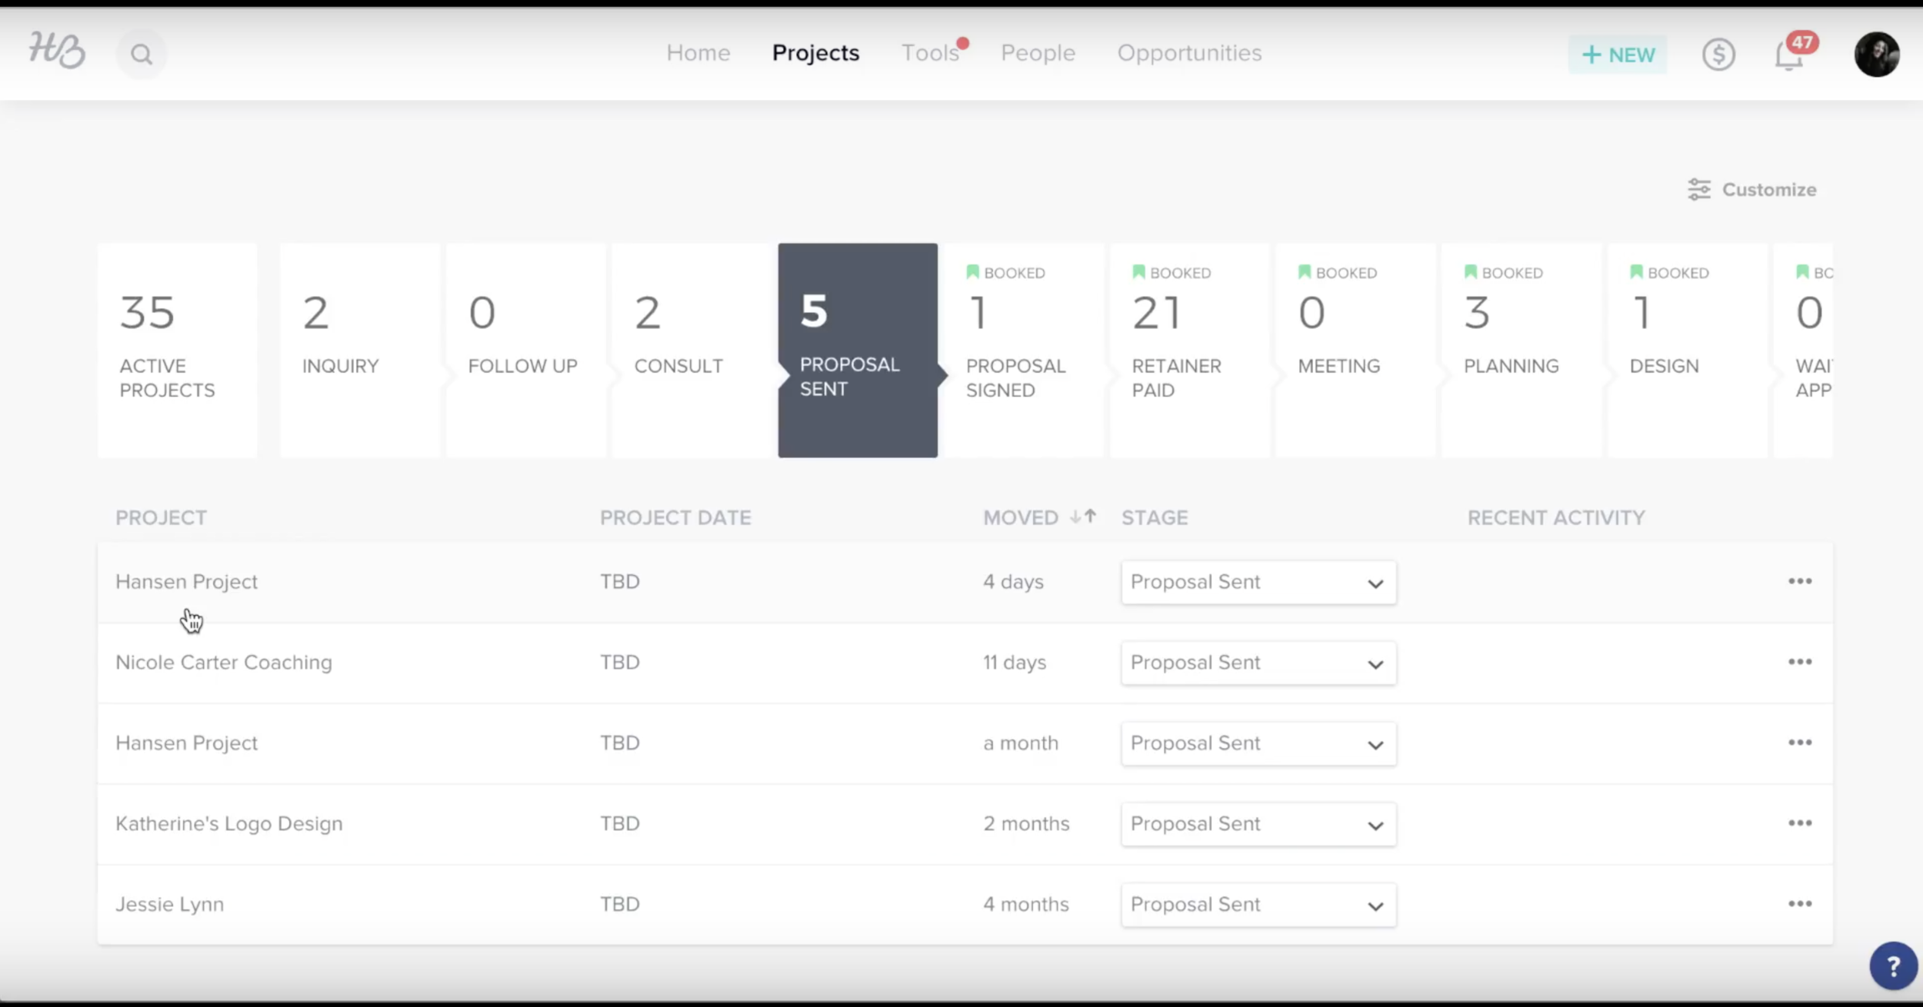Open the search magnifier icon
The width and height of the screenshot is (1923, 1007).
click(141, 55)
